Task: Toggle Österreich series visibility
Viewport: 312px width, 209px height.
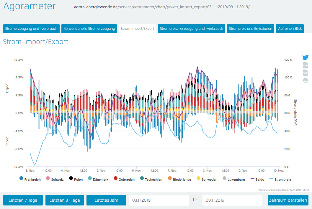Action: pyautogui.click(x=124, y=179)
